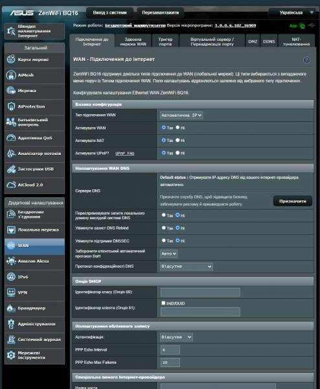
Task: Select the WAN globe icon in the sidebar
Action: 11,245
